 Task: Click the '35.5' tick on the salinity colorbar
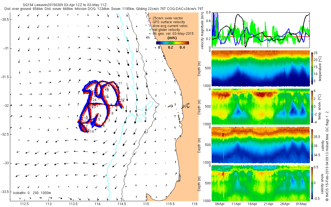coord(317,137)
